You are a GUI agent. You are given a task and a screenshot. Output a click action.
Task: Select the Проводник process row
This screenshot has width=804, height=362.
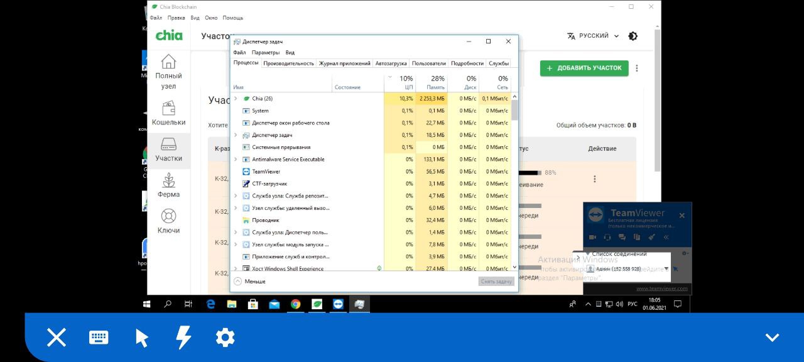[371, 221]
